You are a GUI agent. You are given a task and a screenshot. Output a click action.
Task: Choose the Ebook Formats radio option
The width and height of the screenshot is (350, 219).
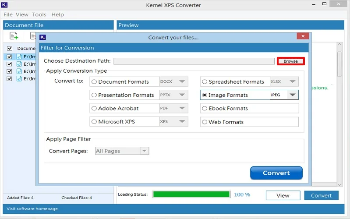pos(205,109)
